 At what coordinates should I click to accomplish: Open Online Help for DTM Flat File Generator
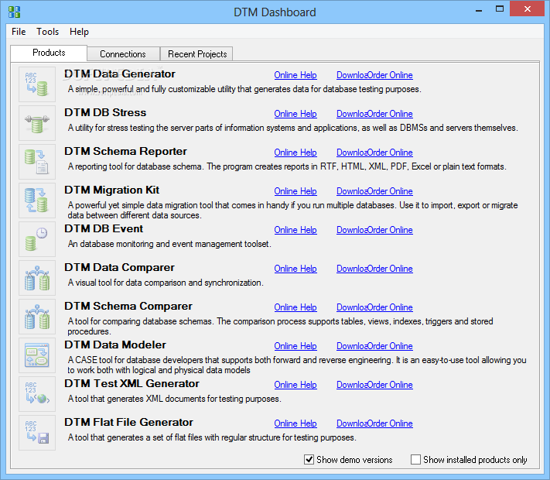[295, 423]
